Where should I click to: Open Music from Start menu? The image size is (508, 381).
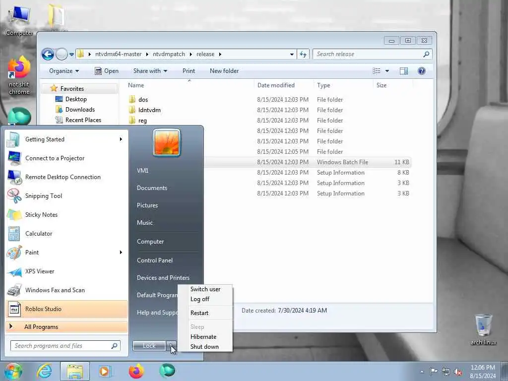145,223
